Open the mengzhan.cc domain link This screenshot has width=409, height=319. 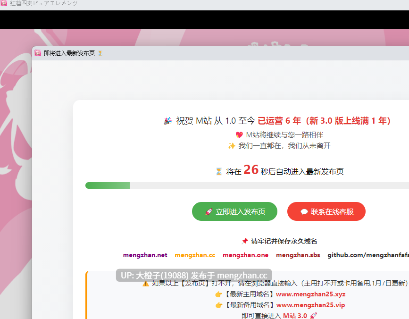point(195,255)
